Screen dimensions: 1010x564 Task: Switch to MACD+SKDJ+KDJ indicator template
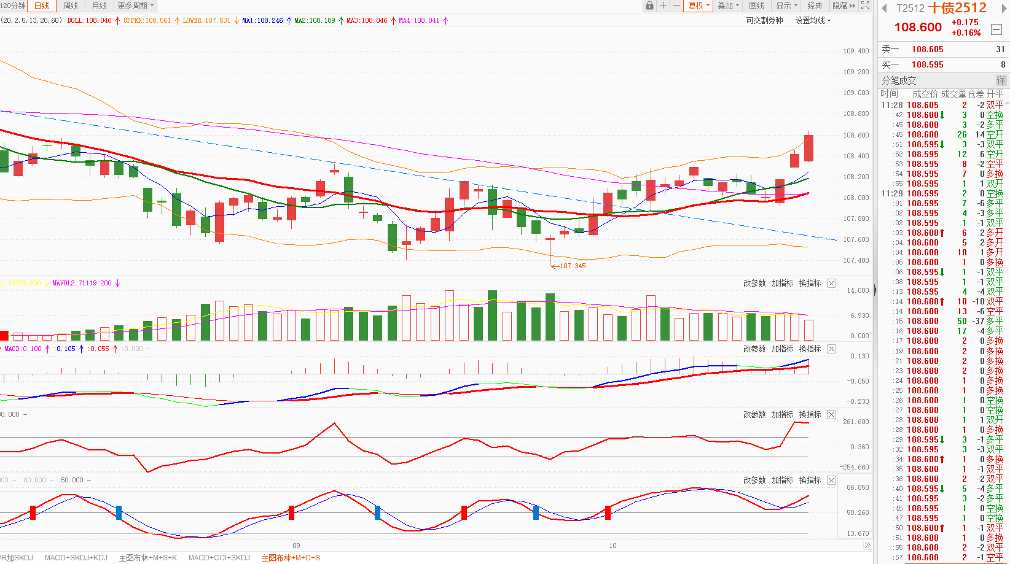76,558
